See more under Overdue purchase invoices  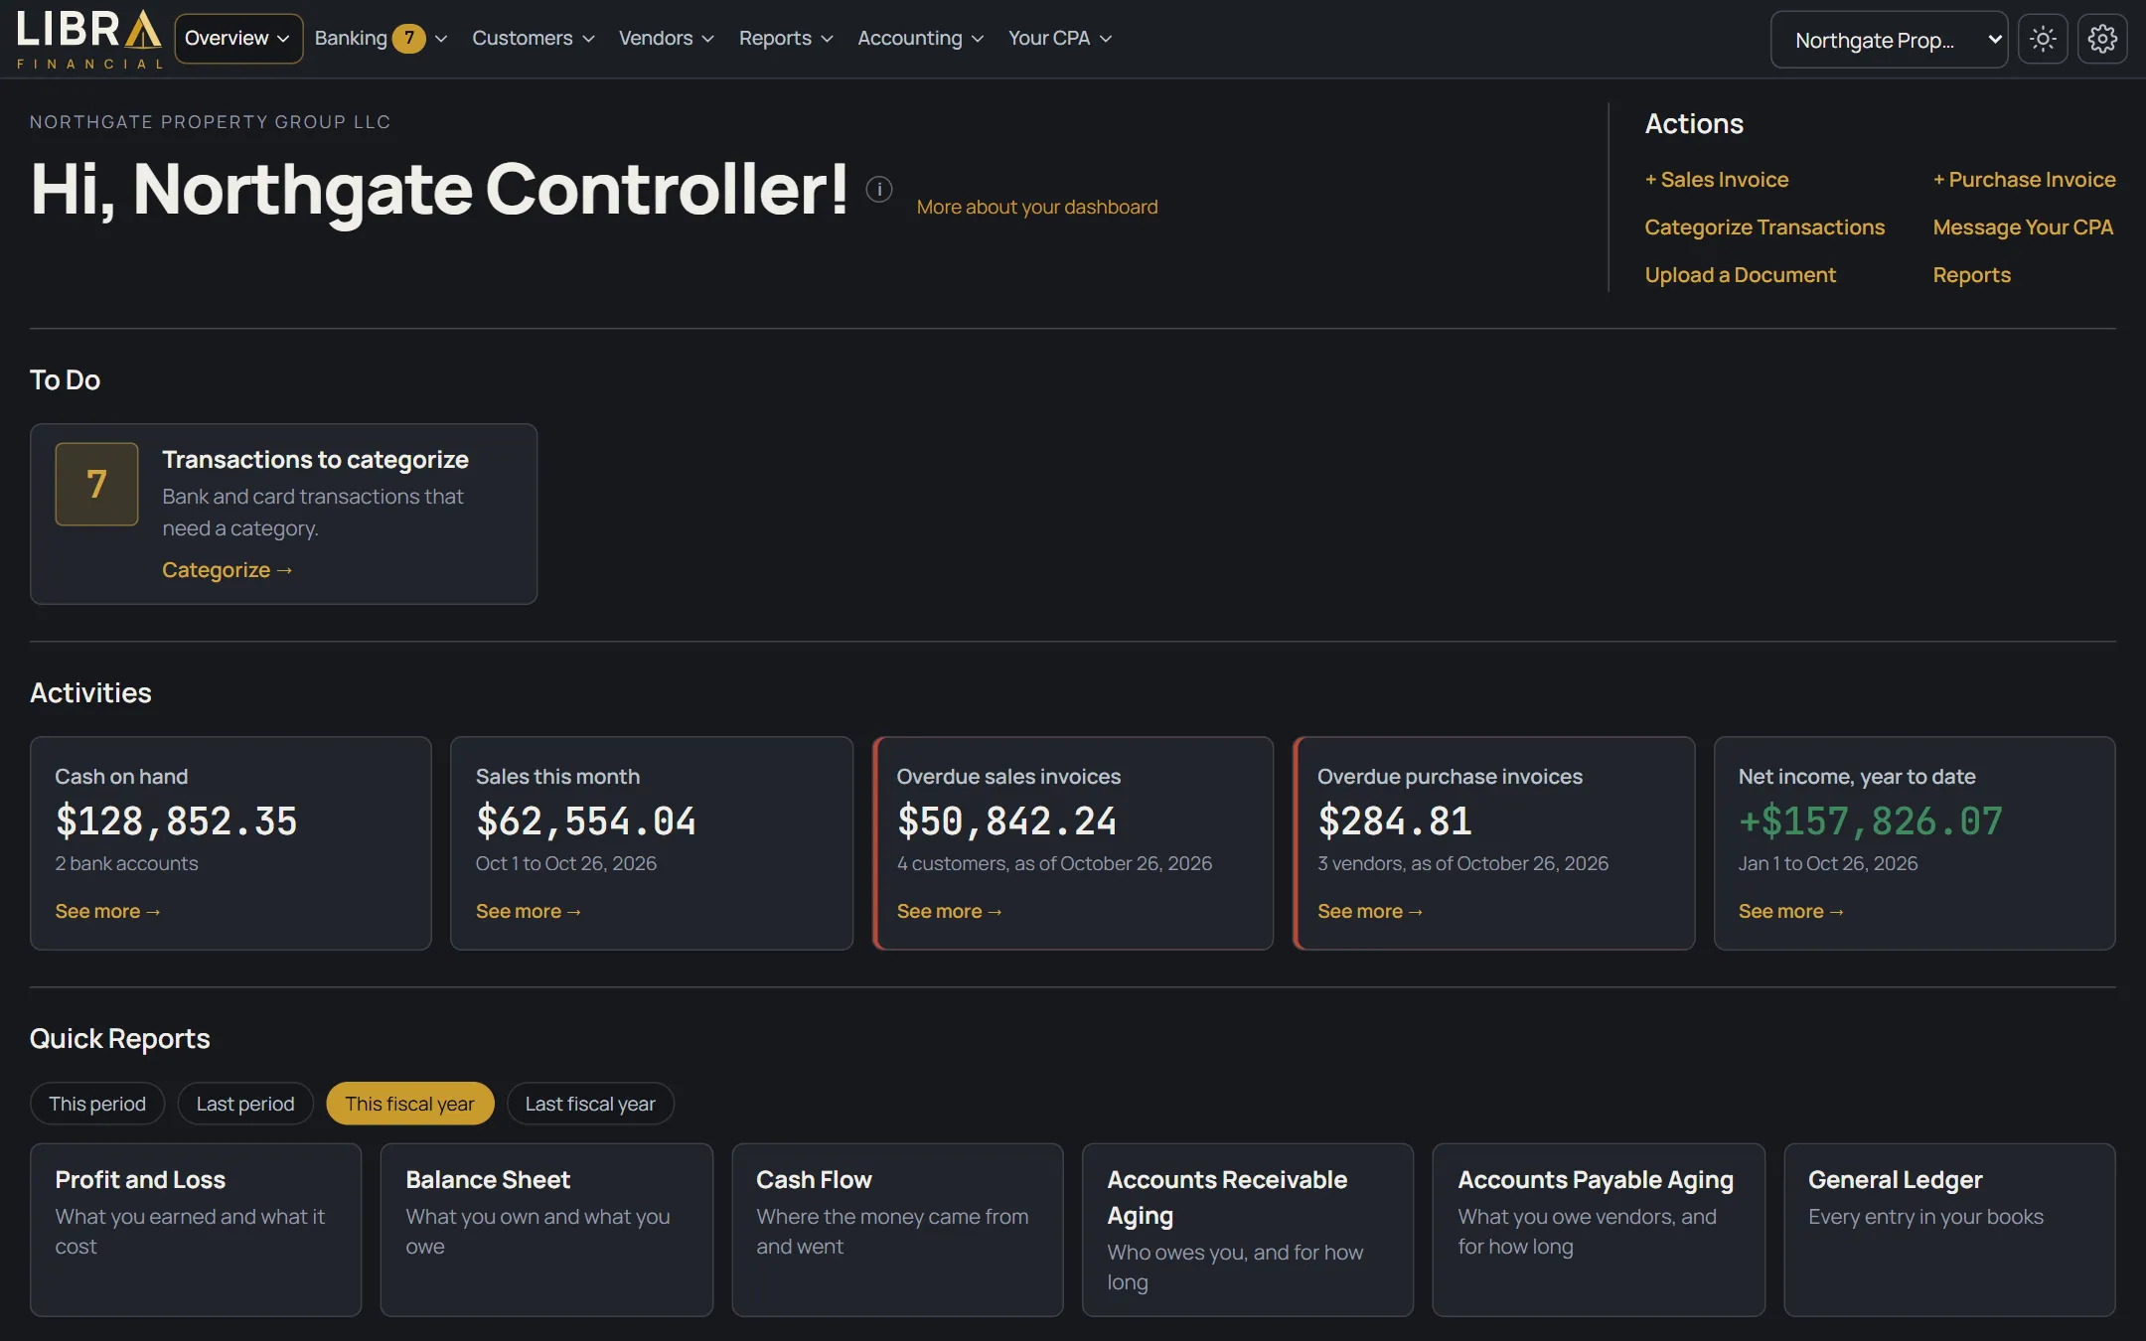pyautogui.click(x=1370, y=911)
